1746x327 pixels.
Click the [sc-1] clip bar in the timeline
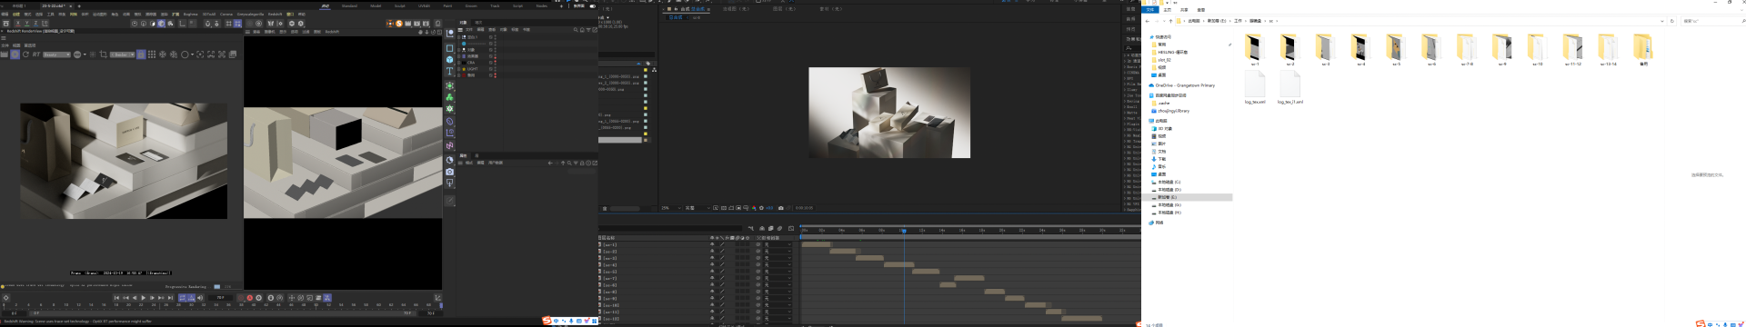click(x=817, y=244)
